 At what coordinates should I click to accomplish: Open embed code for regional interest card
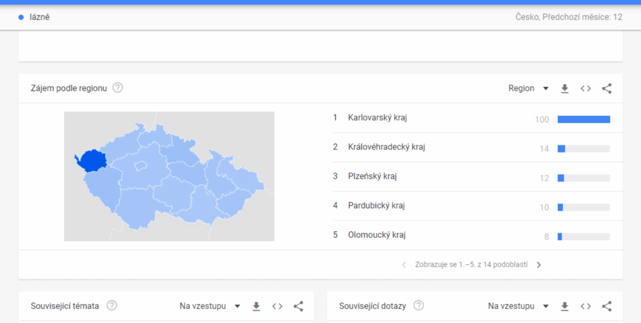[x=586, y=88]
